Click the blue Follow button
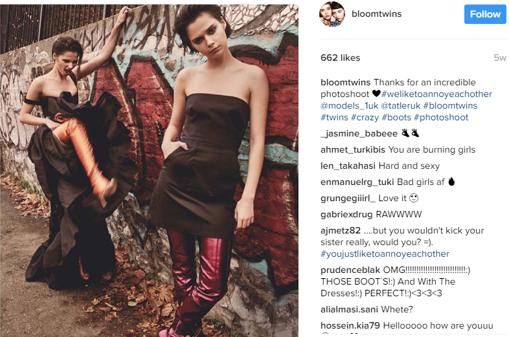This screenshot has width=509, height=337. [x=485, y=14]
